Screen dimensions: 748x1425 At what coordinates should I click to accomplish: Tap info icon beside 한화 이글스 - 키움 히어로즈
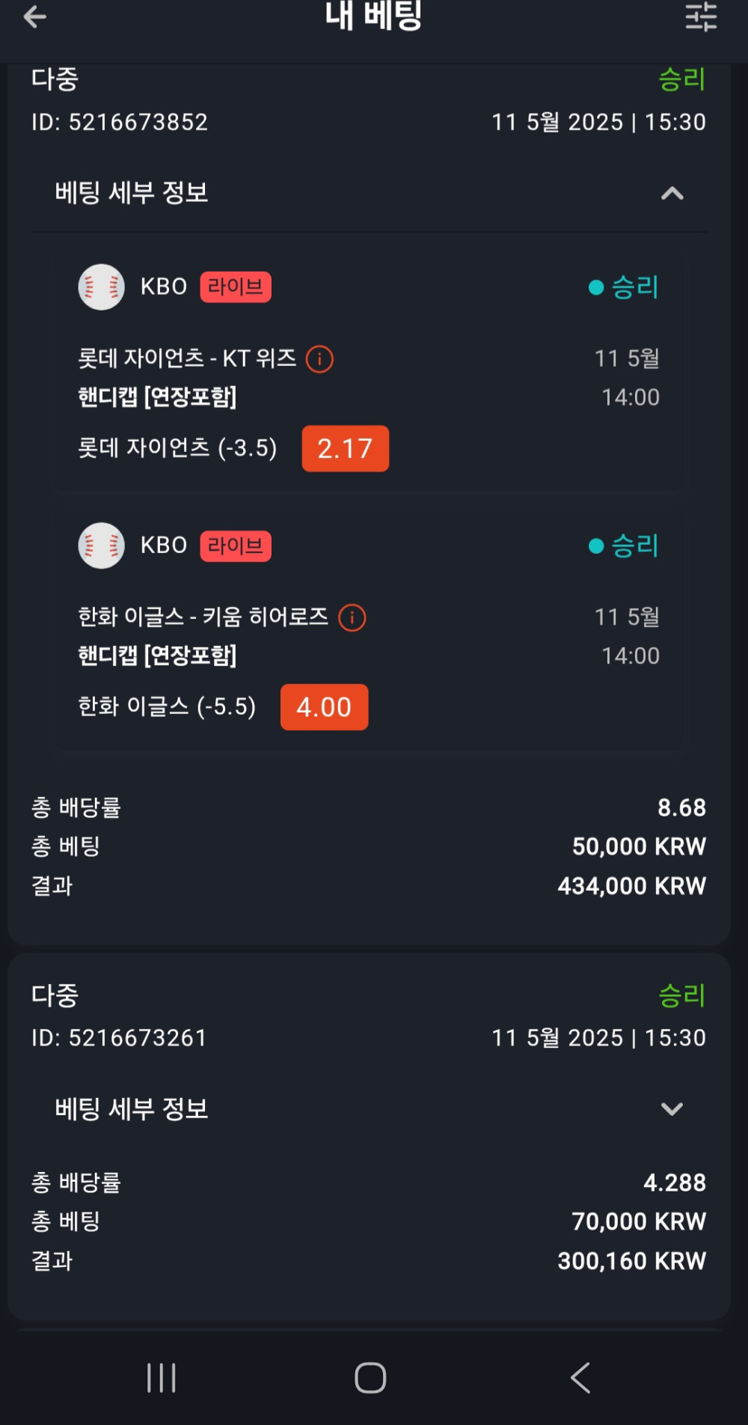[352, 618]
